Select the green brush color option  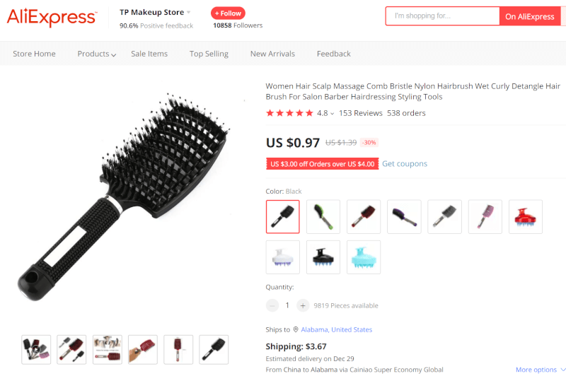tap(323, 217)
